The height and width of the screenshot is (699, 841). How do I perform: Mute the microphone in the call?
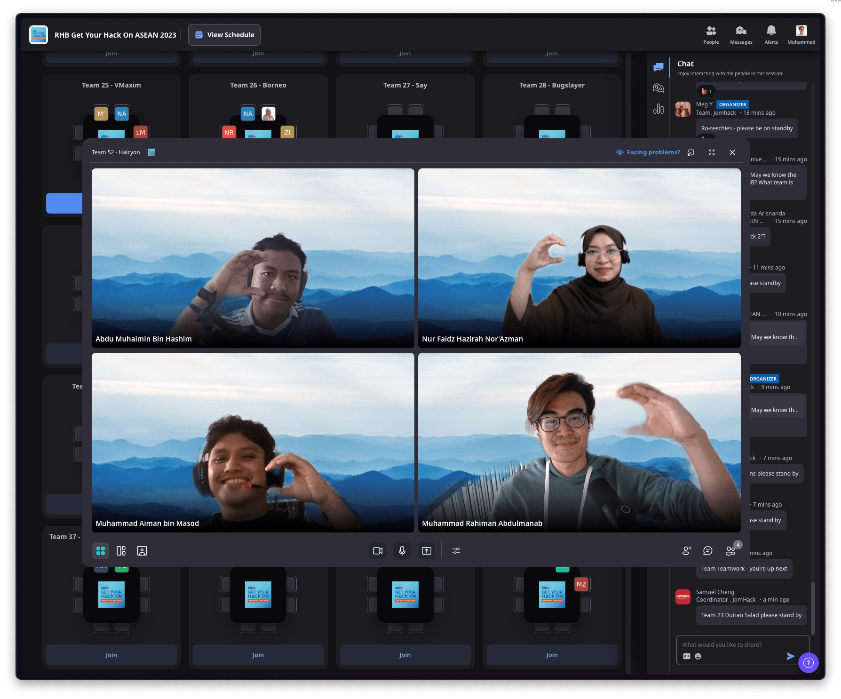coord(402,551)
